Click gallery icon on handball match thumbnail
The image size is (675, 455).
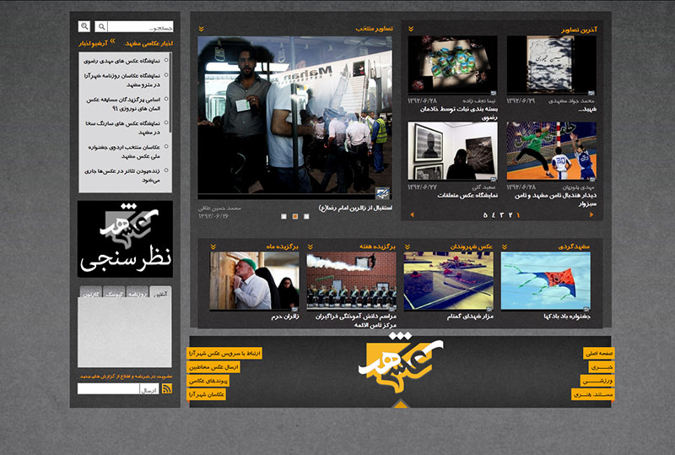592,178
